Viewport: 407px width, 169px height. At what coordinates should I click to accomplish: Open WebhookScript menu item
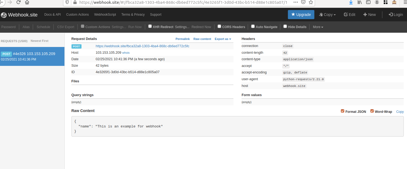pyautogui.click(x=105, y=15)
